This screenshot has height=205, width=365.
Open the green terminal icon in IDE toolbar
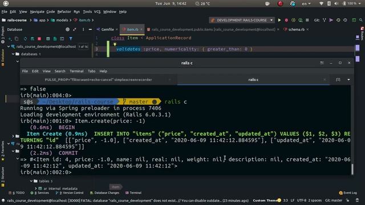(x=354, y=20)
